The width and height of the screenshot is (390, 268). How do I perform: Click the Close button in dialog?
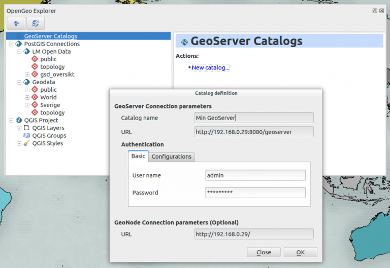click(x=264, y=252)
